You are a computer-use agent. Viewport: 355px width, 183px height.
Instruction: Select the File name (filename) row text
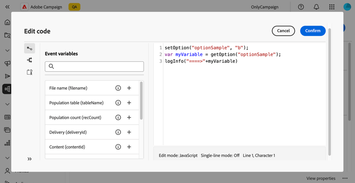pos(68,88)
